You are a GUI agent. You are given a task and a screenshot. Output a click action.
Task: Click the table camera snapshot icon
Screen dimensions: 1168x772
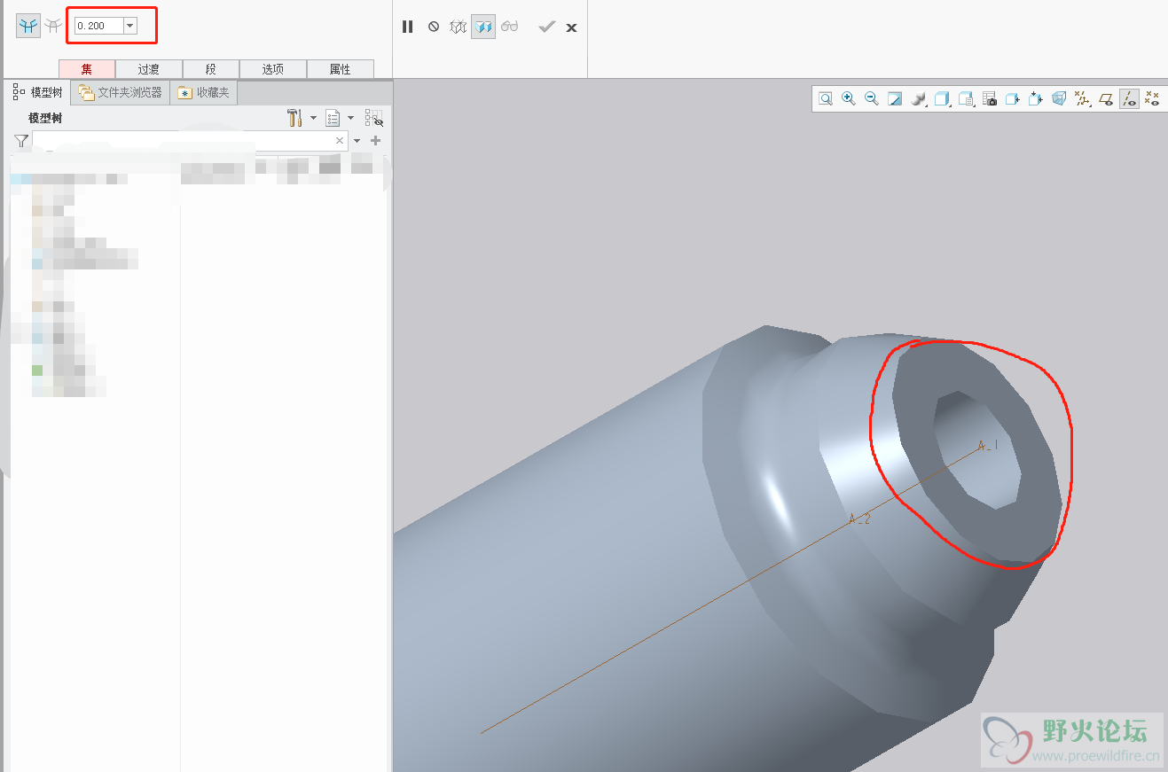(x=990, y=99)
